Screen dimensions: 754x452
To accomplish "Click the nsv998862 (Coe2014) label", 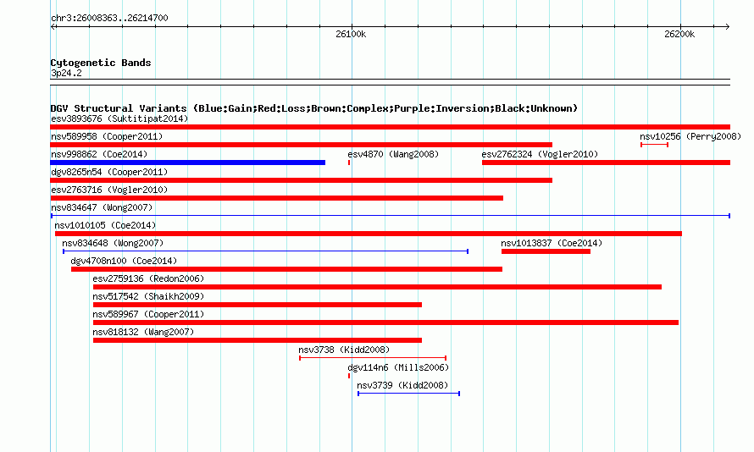I will pyautogui.click(x=99, y=154).
